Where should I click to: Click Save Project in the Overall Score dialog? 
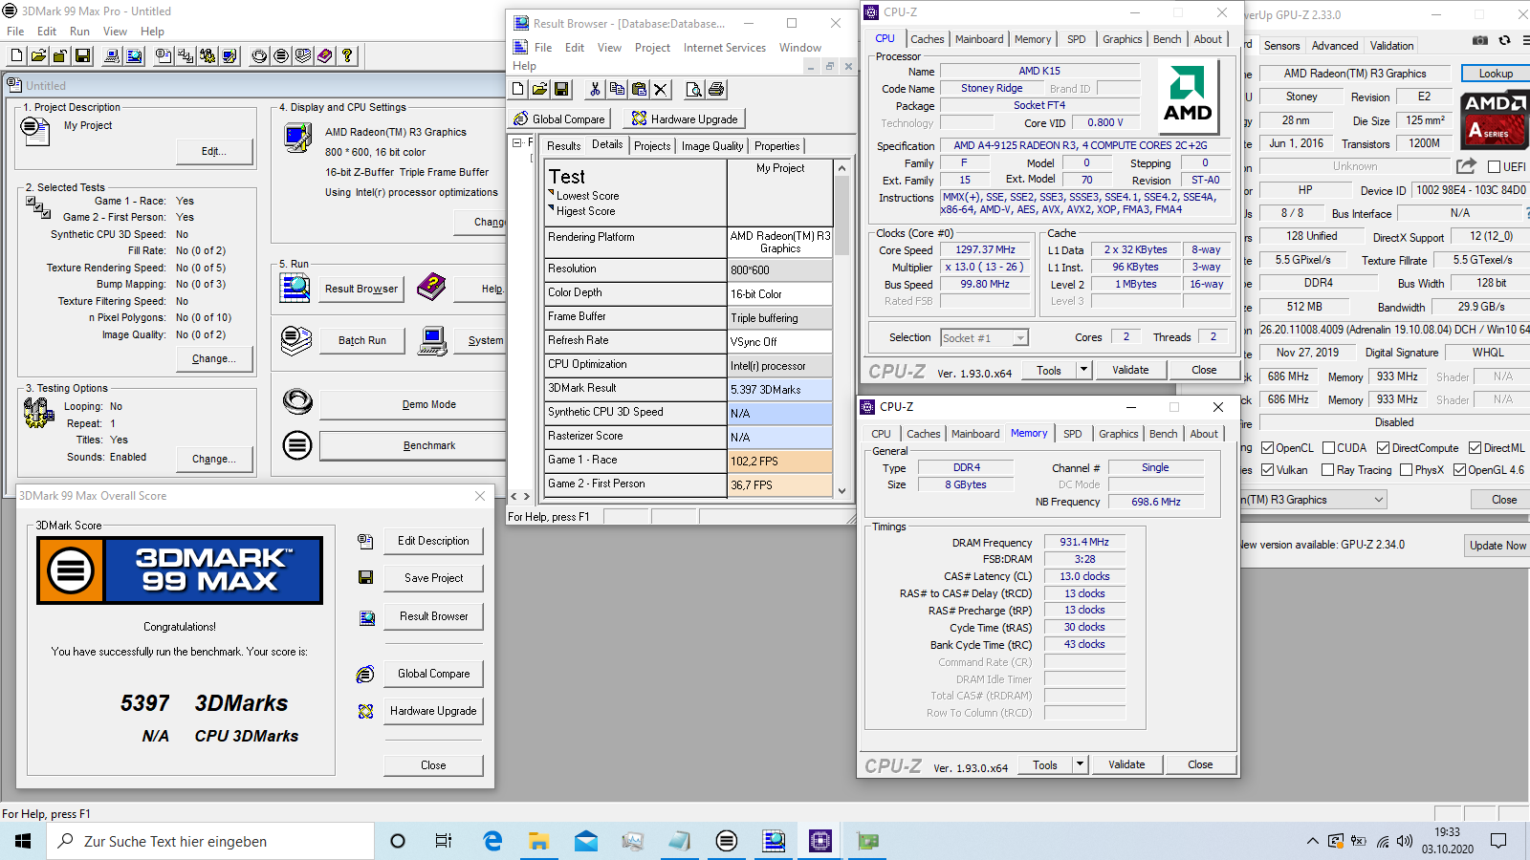433,578
